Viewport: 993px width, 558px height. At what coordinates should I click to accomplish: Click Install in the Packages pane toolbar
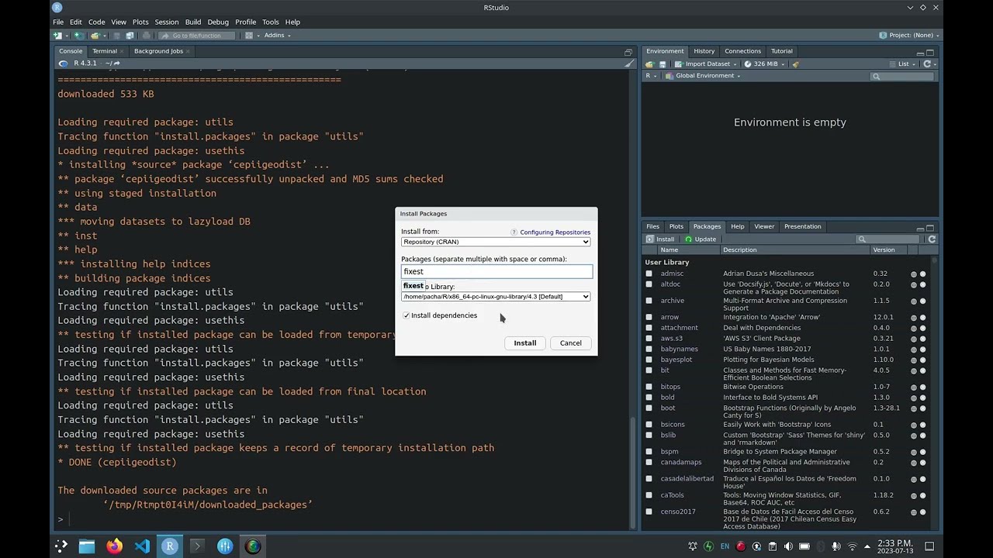(x=660, y=239)
